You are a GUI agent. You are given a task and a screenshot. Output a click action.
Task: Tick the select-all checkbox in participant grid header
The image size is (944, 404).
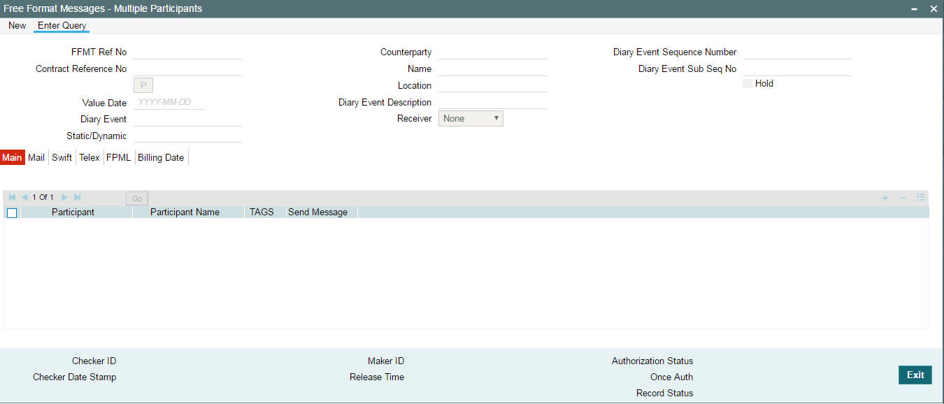(x=12, y=212)
